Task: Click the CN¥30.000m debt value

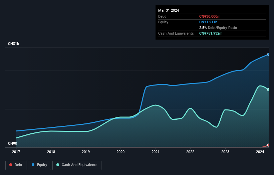Action: pyautogui.click(x=210, y=16)
